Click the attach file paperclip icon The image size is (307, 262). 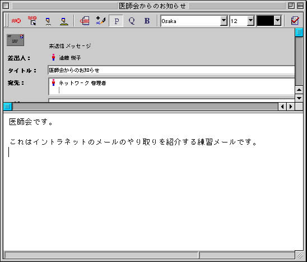point(85,21)
